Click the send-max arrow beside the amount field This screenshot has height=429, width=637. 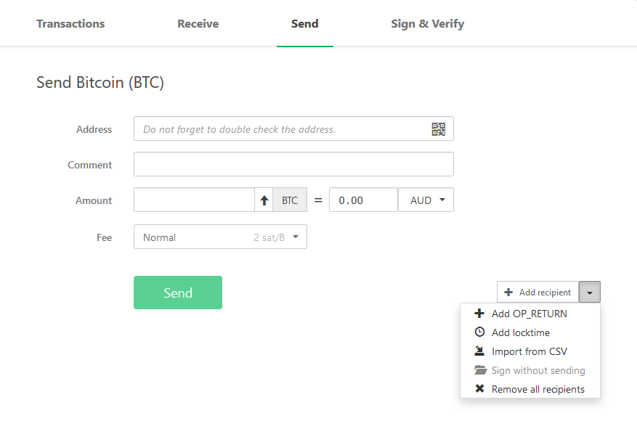(x=264, y=200)
